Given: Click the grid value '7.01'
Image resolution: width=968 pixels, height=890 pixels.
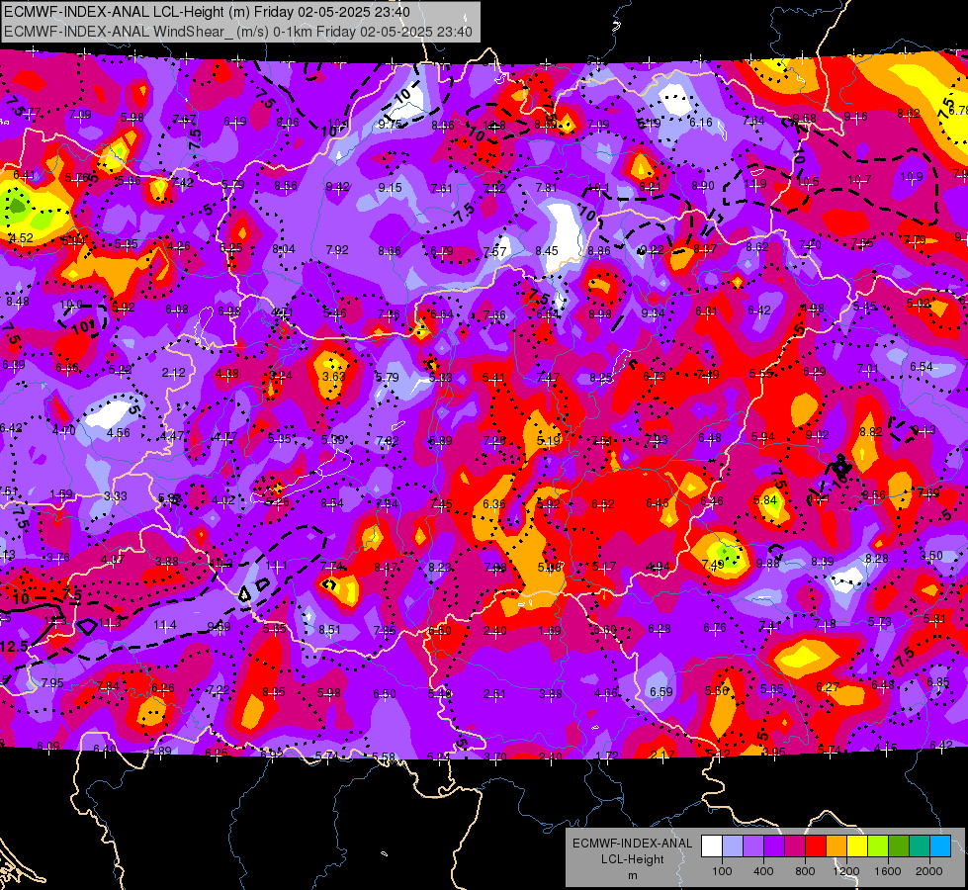Looking at the screenshot, I should [867, 369].
